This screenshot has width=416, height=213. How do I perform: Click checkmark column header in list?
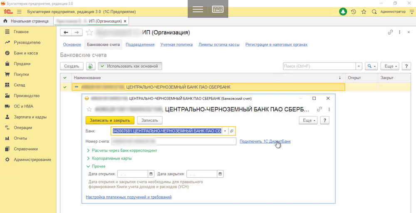click(x=65, y=78)
